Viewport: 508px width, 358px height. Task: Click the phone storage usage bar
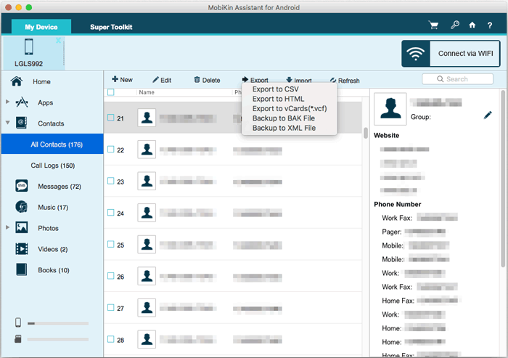point(58,323)
